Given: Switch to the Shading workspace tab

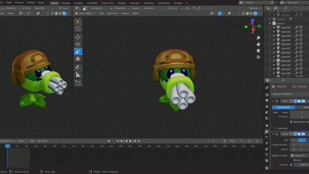Looking at the screenshot, I should (x=122, y=3).
